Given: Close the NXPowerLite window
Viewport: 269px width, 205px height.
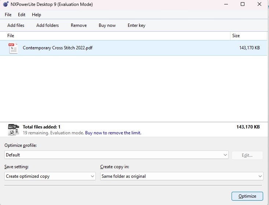Looking at the screenshot, I should pos(259,4).
